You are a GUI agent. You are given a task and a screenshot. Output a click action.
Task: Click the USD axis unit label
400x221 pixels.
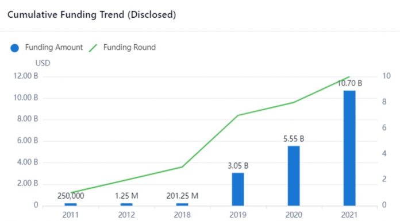pyautogui.click(x=43, y=63)
